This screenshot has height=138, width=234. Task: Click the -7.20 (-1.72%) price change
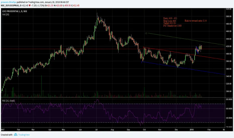pos(38,6)
